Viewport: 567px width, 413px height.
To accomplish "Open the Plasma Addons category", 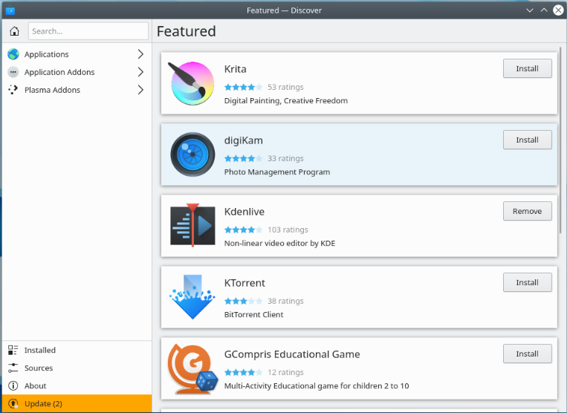I will coord(77,90).
